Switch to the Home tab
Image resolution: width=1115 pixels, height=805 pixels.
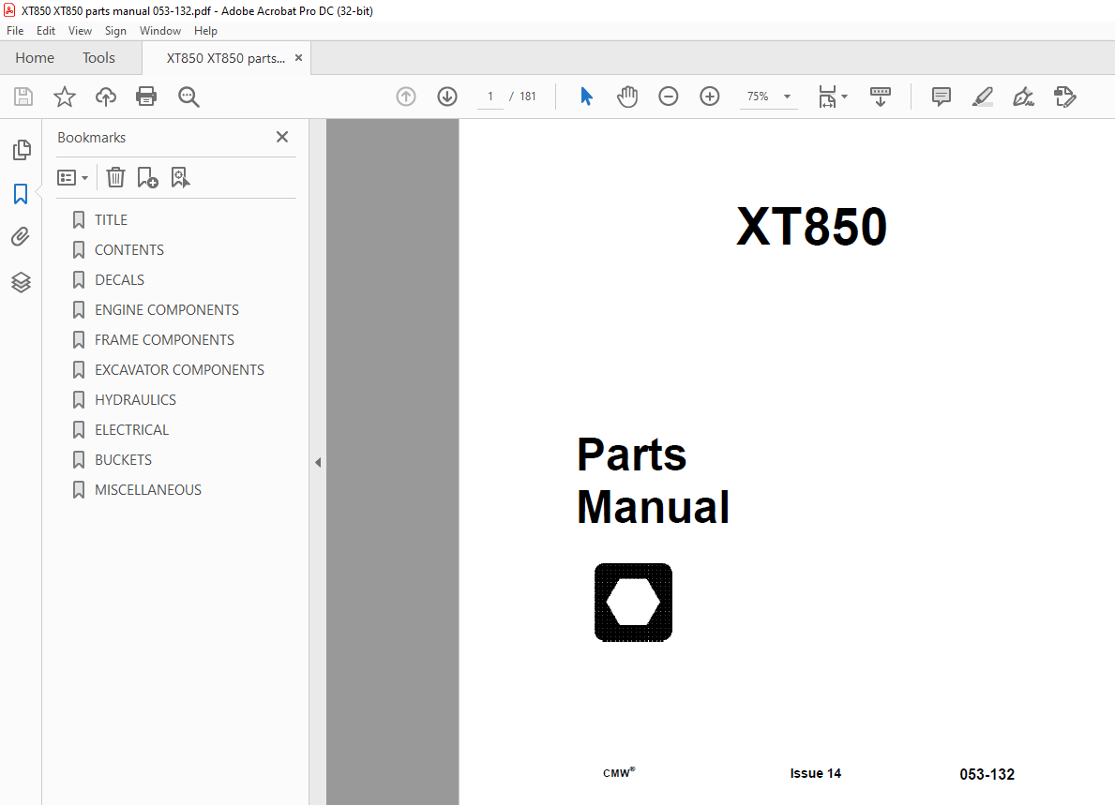point(35,58)
